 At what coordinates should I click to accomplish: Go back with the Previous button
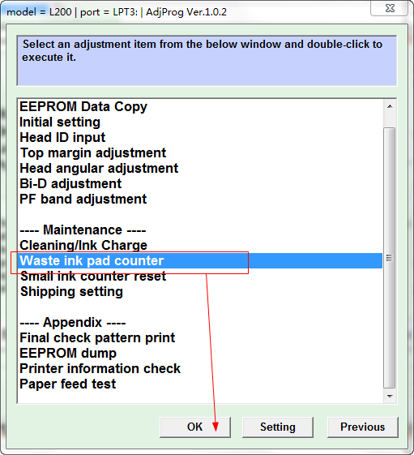tap(363, 427)
